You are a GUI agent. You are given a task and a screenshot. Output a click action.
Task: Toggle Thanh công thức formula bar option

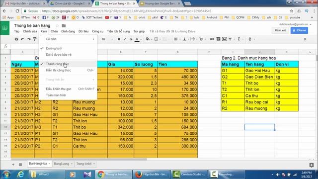coord(68,64)
